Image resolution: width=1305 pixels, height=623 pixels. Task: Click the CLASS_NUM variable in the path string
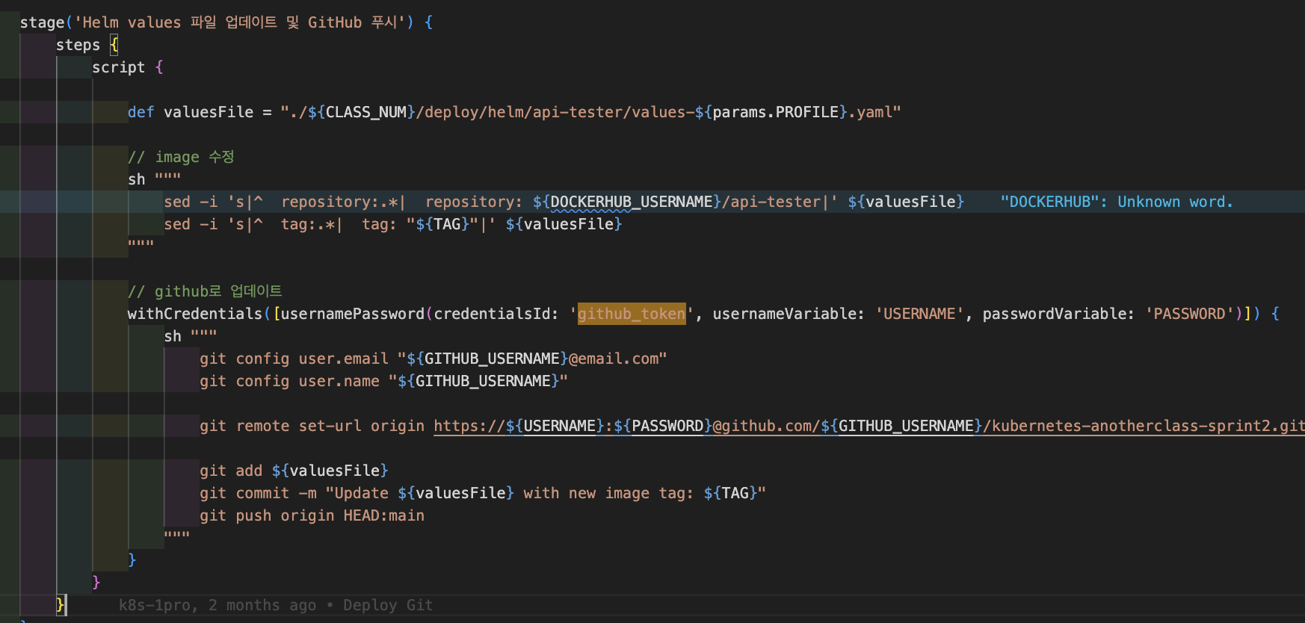(x=365, y=113)
